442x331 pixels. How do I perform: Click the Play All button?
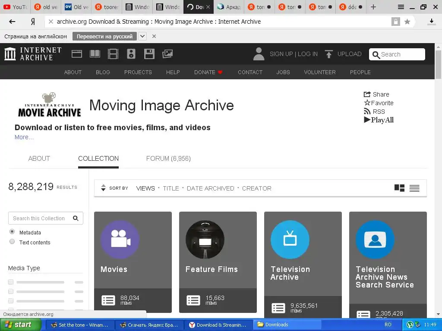379,120
